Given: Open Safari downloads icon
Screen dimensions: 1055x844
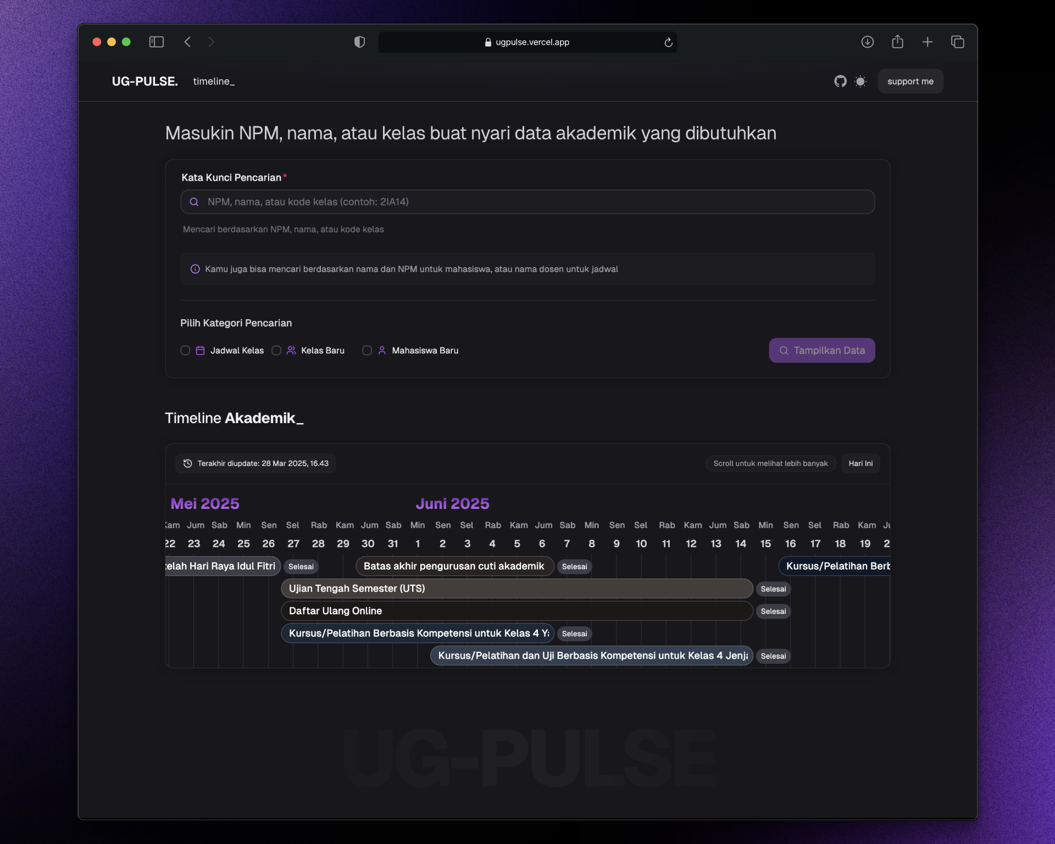Looking at the screenshot, I should [x=867, y=42].
